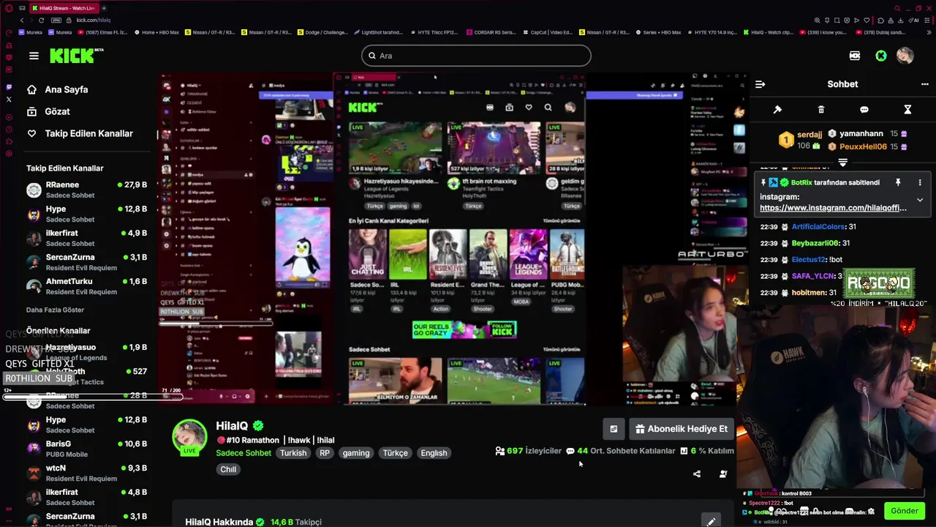Click the user settings icon beside share
936x527 pixels.
click(723, 474)
